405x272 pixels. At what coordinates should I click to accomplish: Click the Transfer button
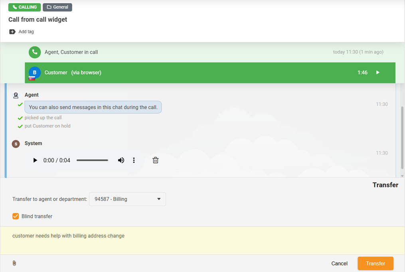(x=375, y=263)
